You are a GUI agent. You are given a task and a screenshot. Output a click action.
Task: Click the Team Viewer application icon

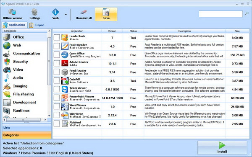(65, 90)
